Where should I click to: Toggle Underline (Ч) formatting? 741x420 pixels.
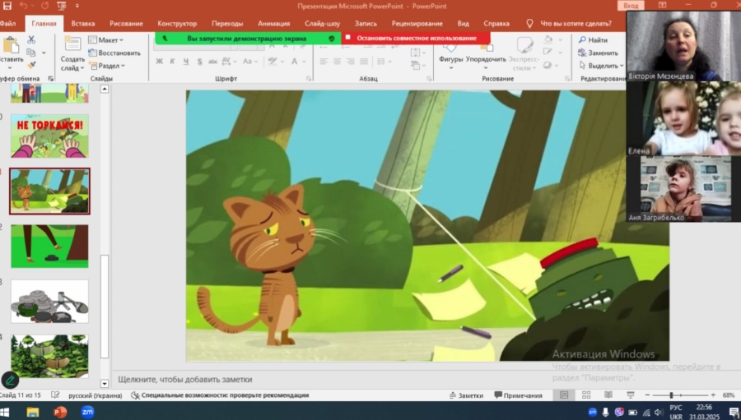click(x=186, y=62)
